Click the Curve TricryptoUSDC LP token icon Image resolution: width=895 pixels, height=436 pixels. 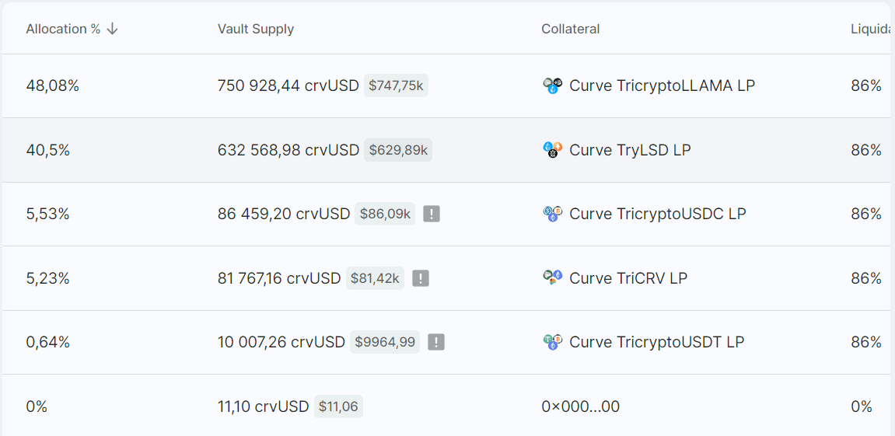click(552, 214)
